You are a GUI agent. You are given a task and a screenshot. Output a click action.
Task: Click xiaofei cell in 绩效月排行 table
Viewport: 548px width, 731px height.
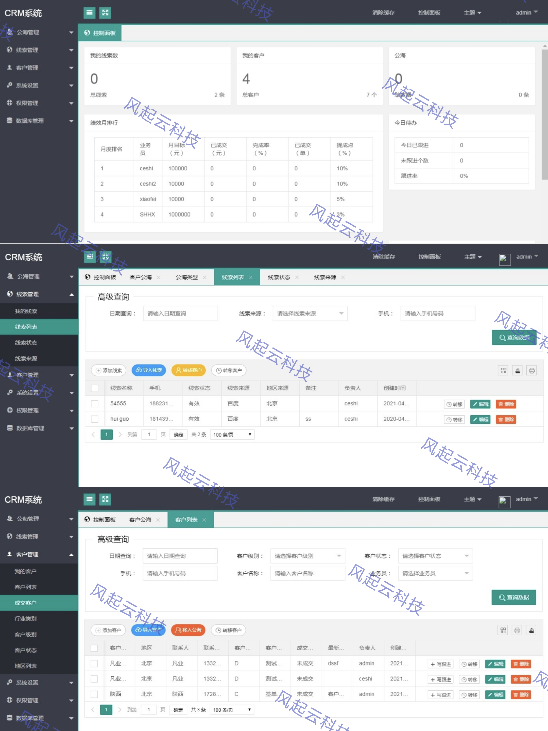148,199
